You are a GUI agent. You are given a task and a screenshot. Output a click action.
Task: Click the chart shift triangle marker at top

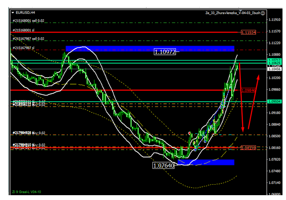(239, 9)
